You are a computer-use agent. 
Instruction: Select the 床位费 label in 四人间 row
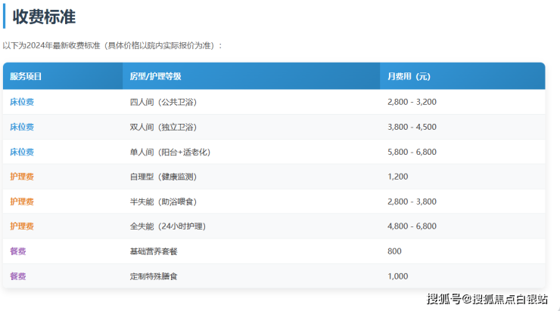click(x=22, y=102)
